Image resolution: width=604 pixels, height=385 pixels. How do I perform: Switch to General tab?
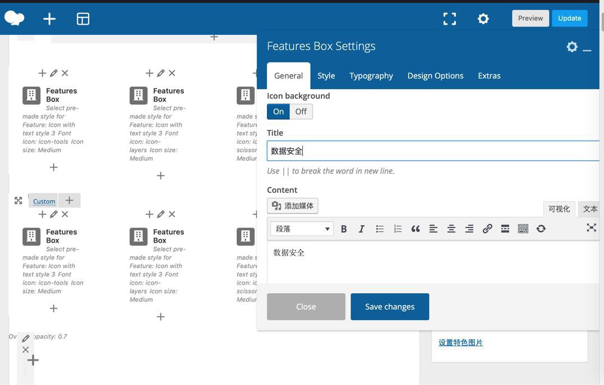[x=288, y=76]
